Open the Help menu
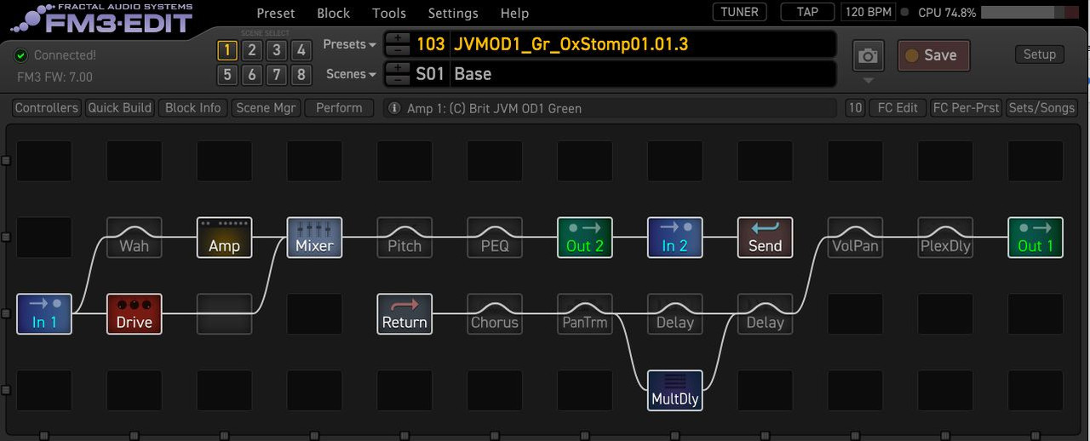This screenshot has height=441, width=1090. (514, 13)
